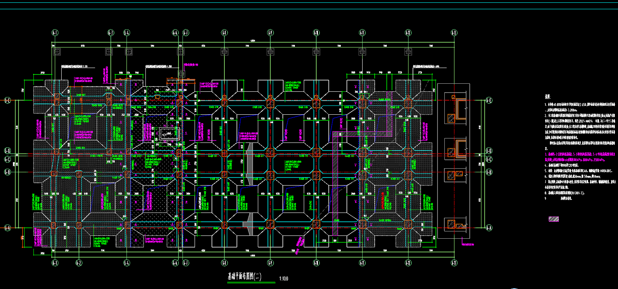Select axis bubble 6-A on left side
This screenshot has width=618, height=289.
7,228
